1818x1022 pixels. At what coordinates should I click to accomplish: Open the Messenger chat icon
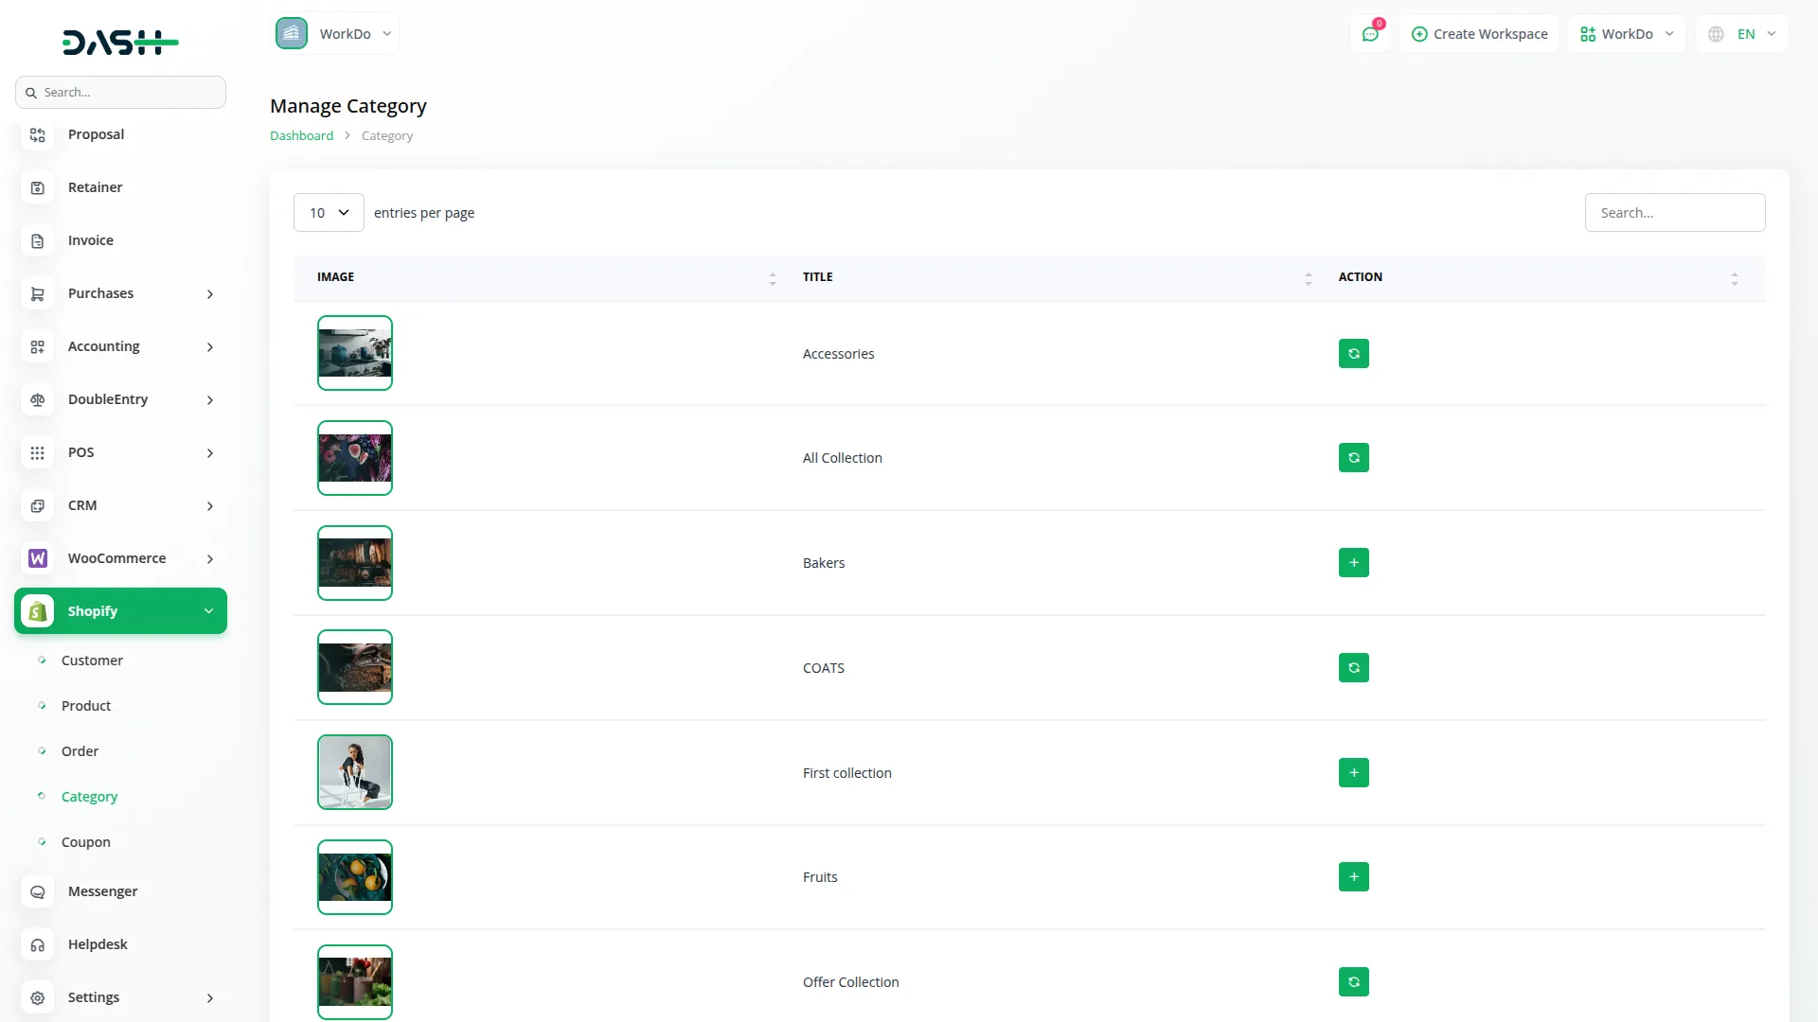(x=37, y=891)
